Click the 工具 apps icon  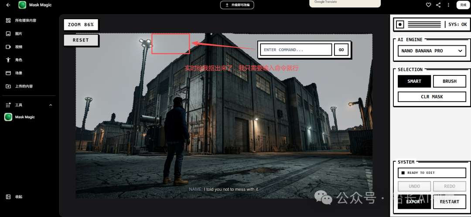8,105
